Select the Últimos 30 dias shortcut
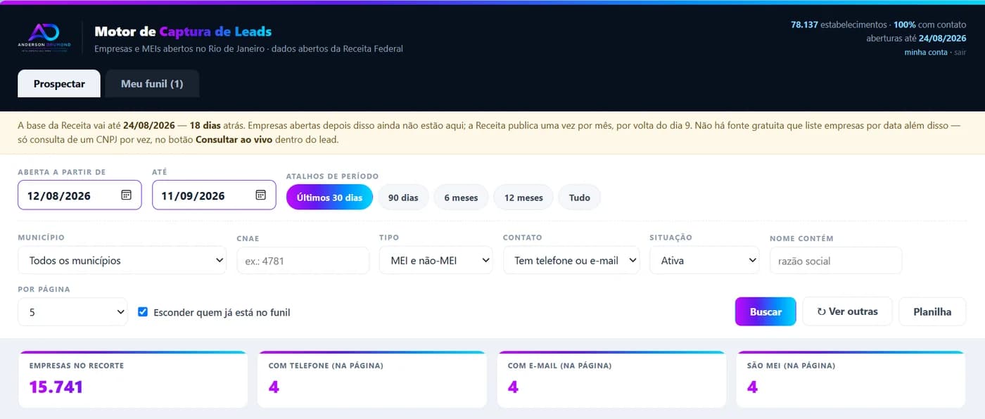The width and height of the screenshot is (985, 419). tap(329, 198)
